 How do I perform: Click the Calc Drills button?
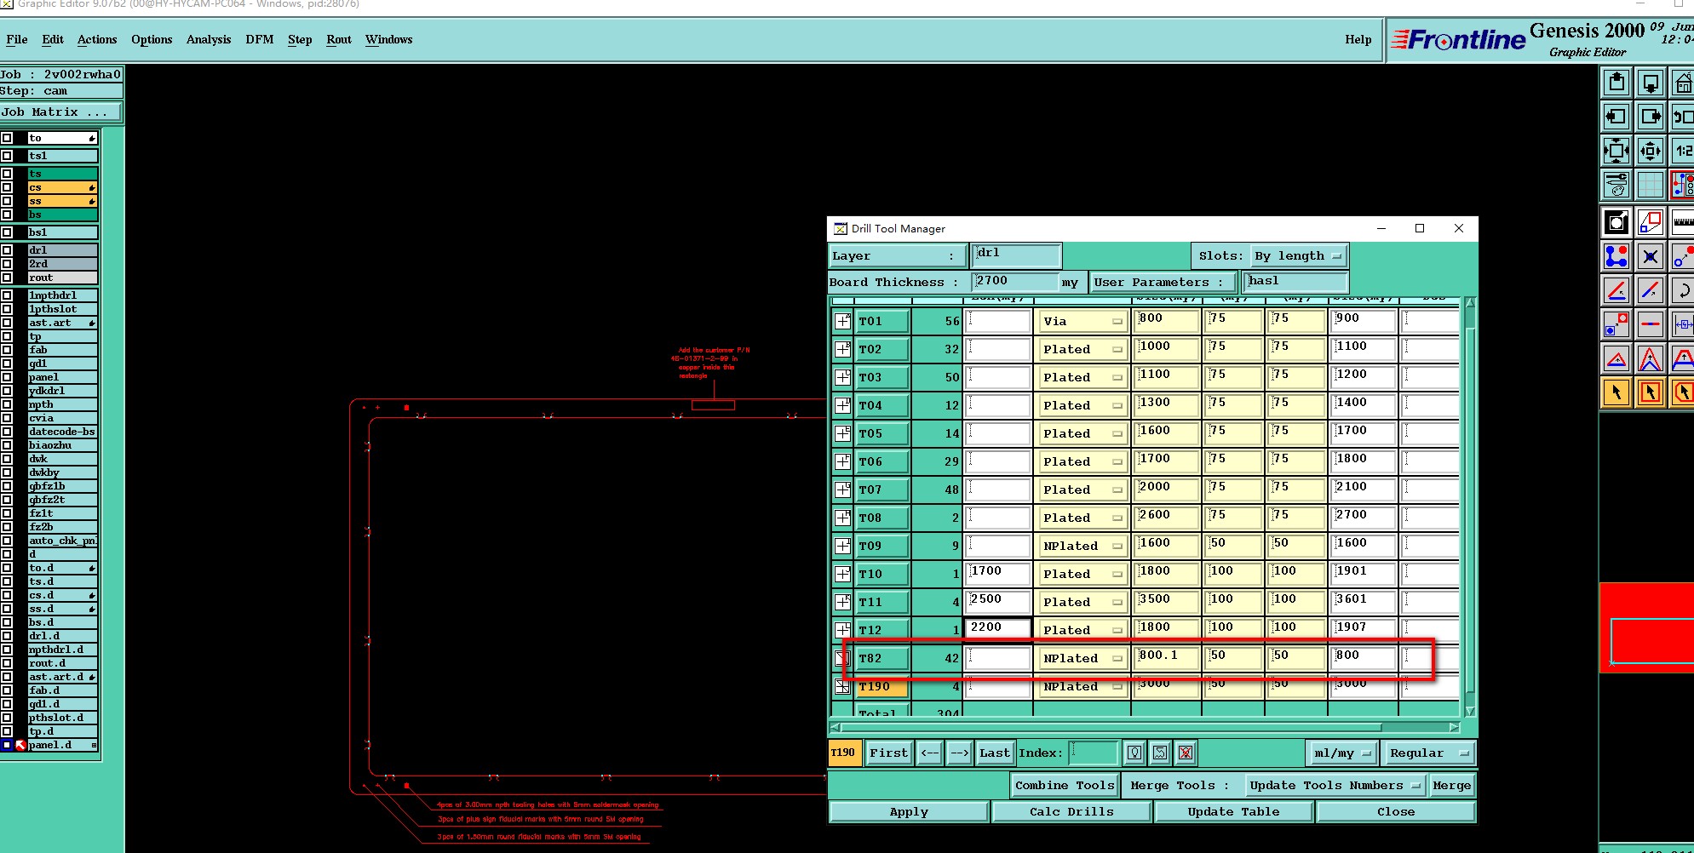tap(1071, 811)
